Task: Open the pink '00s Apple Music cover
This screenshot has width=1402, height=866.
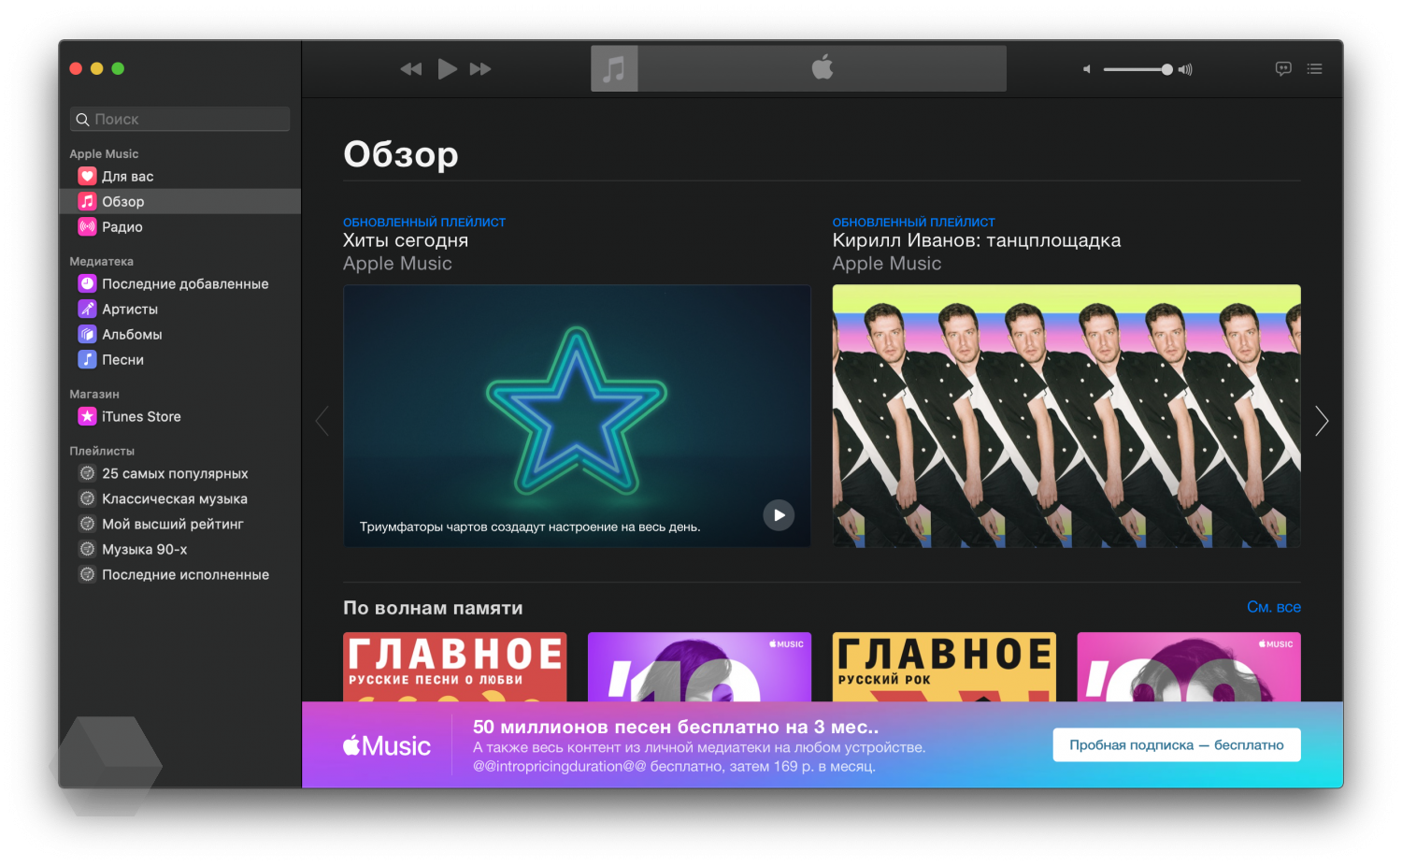Action: (x=1189, y=667)
